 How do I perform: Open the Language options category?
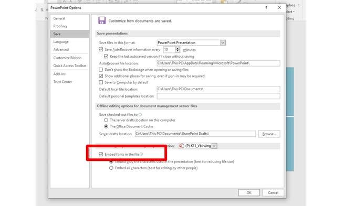pos(61,41)
